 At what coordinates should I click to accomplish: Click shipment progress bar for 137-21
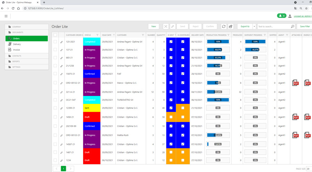(255, 49)
